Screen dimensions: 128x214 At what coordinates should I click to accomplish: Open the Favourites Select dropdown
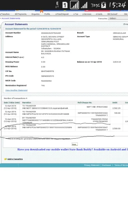click(118, 18)
